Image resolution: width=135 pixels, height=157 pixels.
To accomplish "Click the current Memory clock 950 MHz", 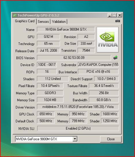I will point(78,114).
